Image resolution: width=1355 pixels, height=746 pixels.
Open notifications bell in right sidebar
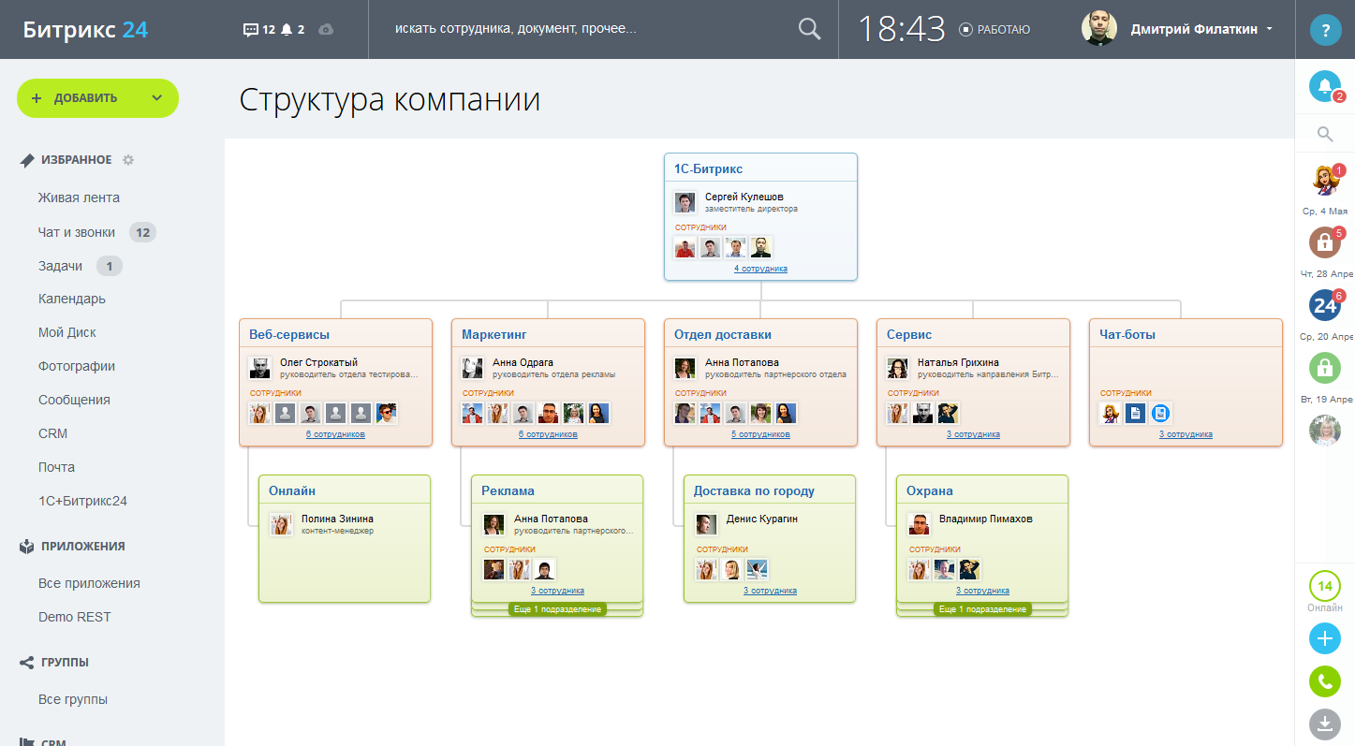pyautogui.click(x=1324, y=87)
